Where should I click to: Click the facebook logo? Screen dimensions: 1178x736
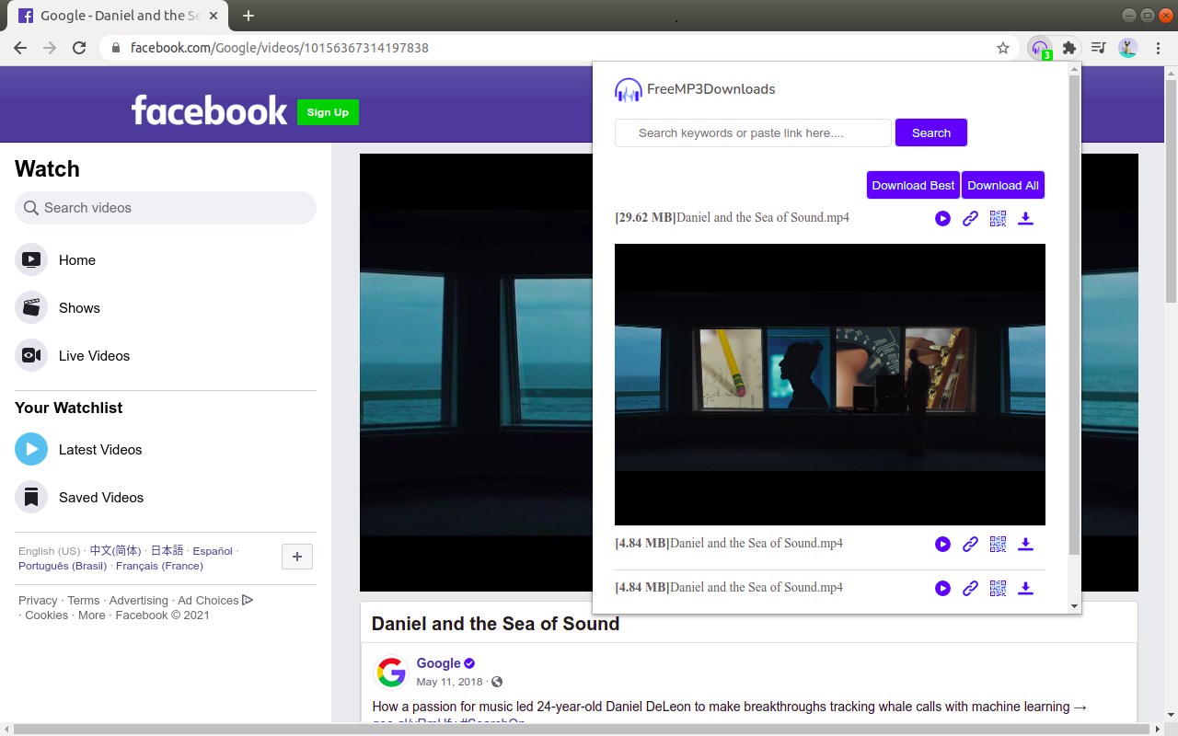point(210,110)
